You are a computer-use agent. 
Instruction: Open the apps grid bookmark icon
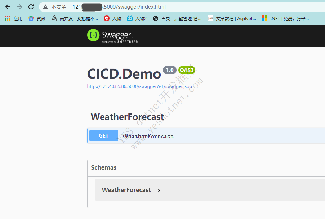(8, 18)
